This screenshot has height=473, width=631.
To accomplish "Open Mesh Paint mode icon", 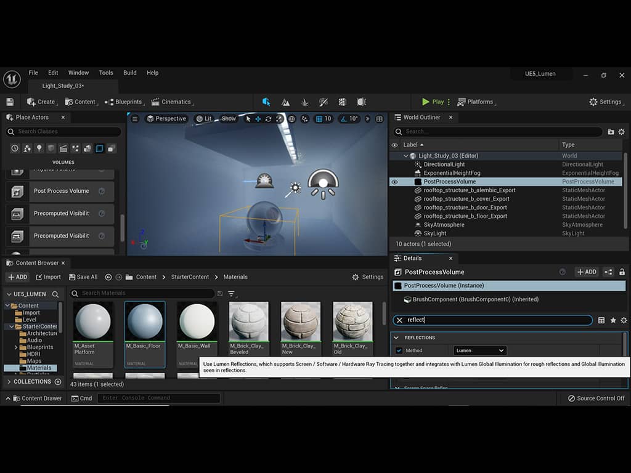I will tap(323, 102).
